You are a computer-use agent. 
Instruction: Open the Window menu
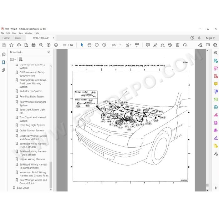click(x=28, y=33)
